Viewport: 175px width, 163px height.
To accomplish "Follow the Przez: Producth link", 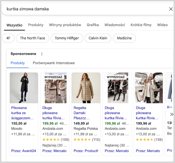I will point(86,151).
